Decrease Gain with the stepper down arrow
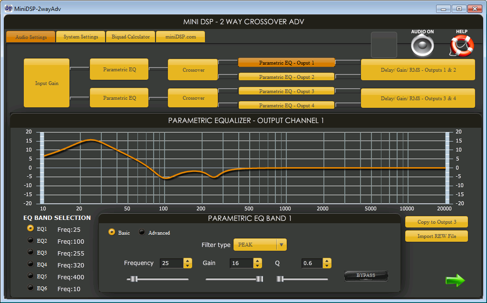This screenshot has height=303, width=487. click(x=257, y=266)
